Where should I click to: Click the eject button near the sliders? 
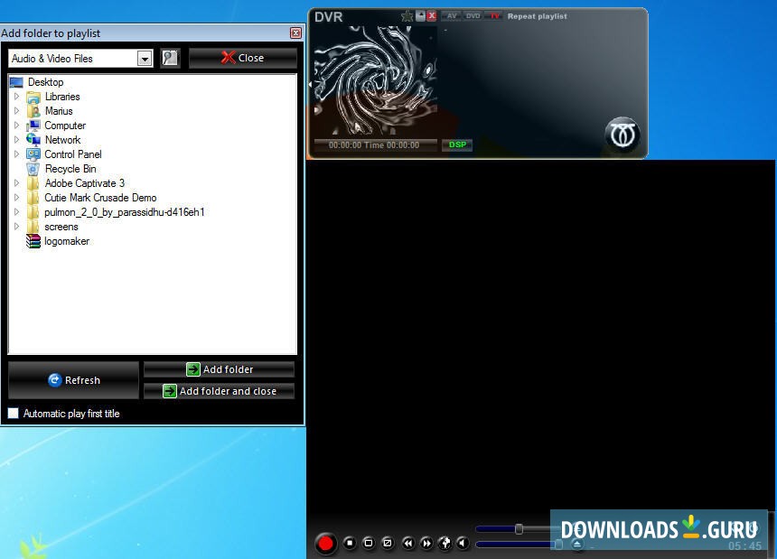click(x=576, y=545)
